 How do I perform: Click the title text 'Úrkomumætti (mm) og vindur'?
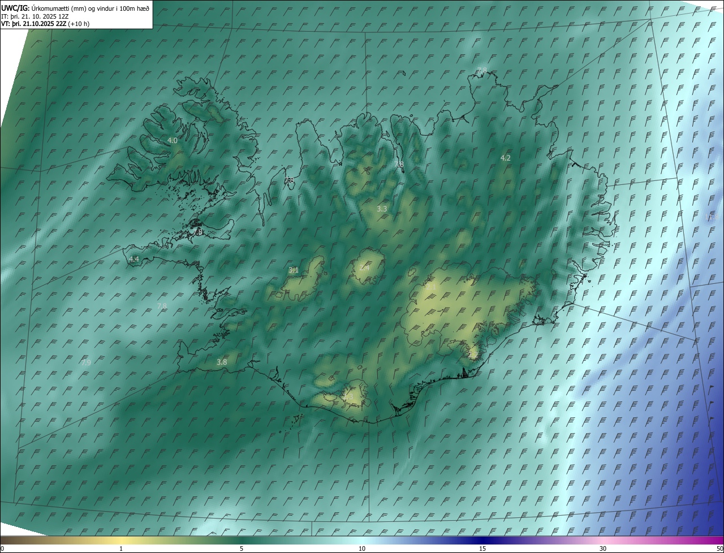tap(73, 8)
